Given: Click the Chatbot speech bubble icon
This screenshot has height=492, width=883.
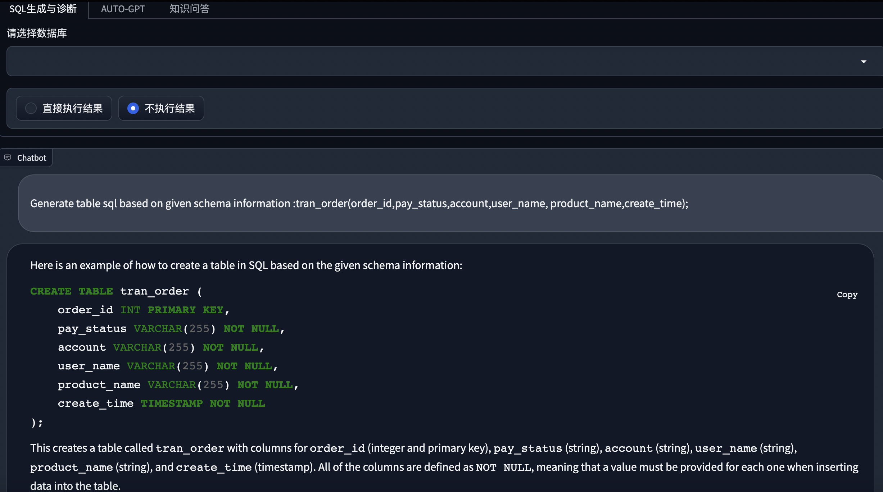Looking at the screenshot, I should click(8, 158).
